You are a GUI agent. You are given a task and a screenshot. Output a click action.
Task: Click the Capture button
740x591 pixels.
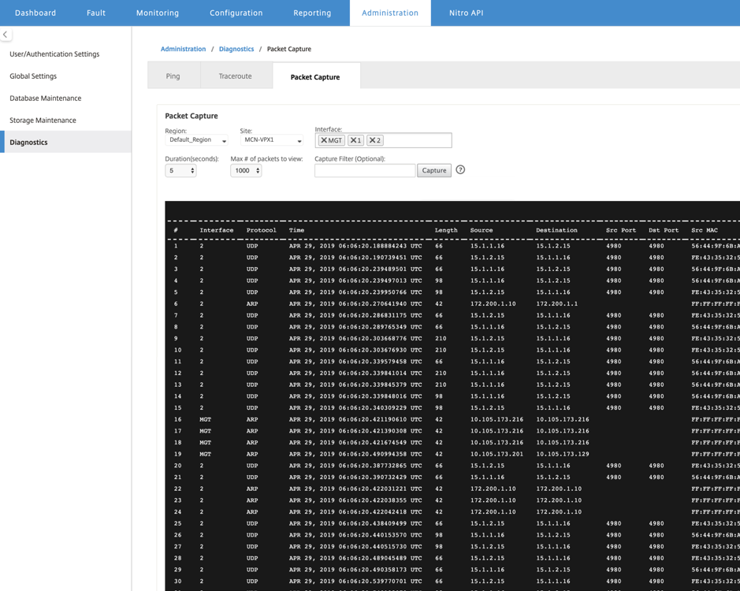pos(434,170)
